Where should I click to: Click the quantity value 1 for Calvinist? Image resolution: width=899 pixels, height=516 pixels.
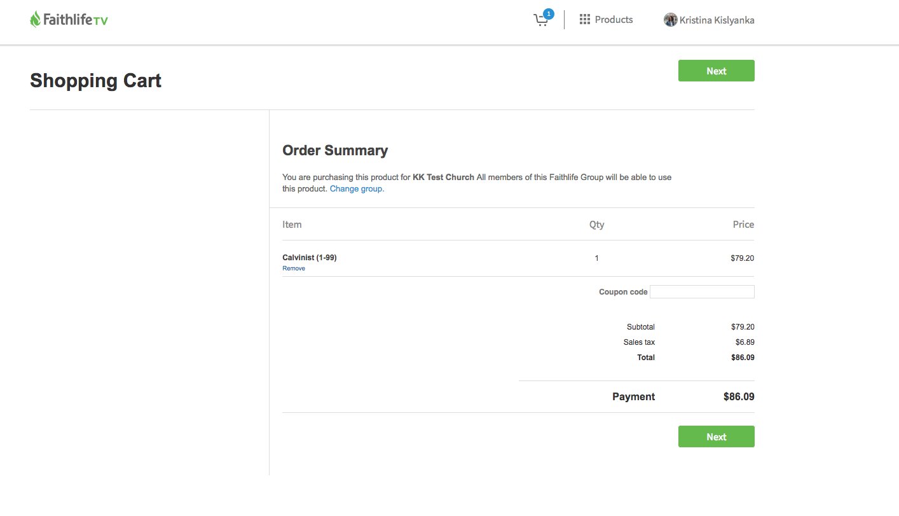pos(596,258)
